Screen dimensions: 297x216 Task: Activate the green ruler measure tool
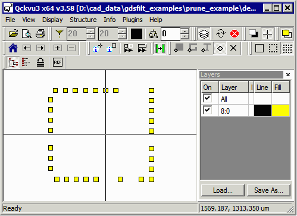[x=160, y=48]
